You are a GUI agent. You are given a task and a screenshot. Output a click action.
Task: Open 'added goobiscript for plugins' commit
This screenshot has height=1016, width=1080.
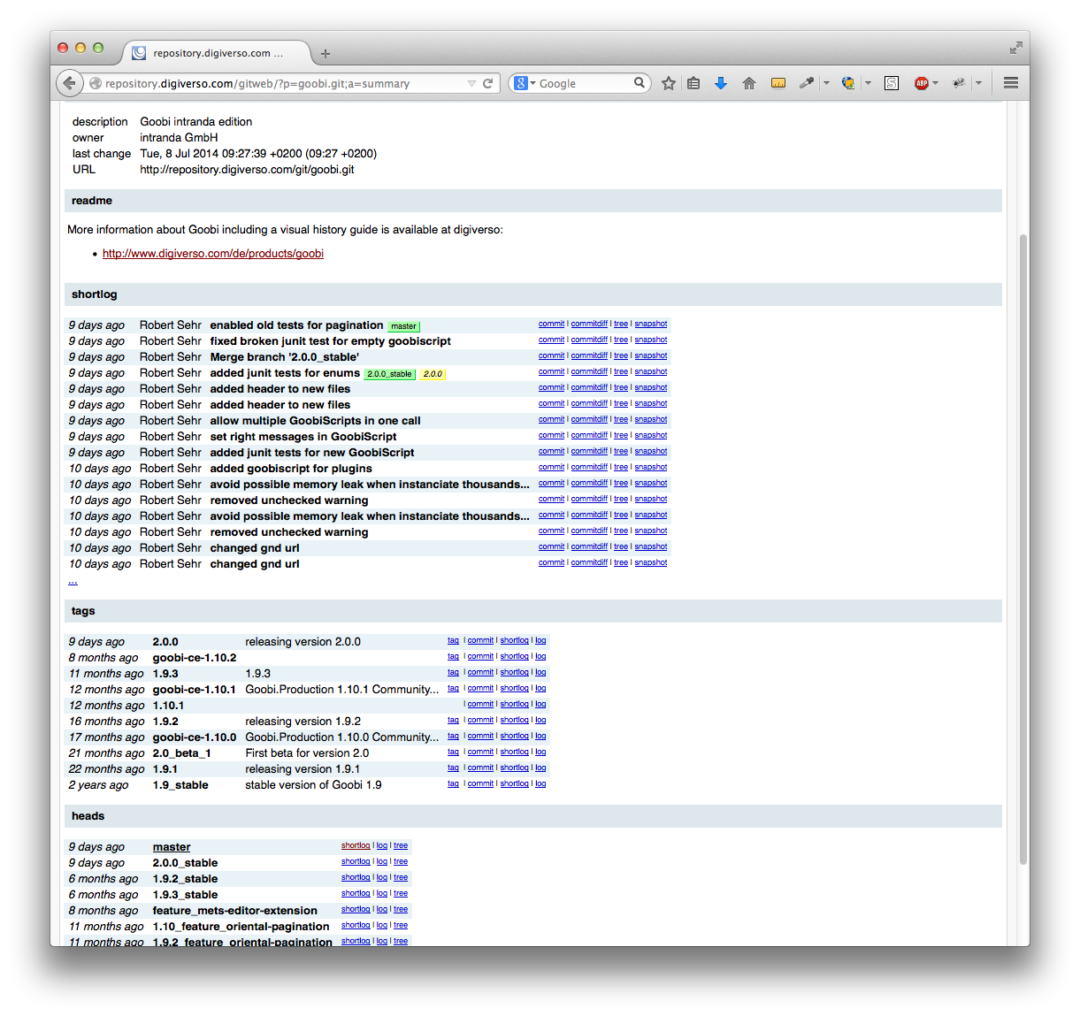pos(291,469)
